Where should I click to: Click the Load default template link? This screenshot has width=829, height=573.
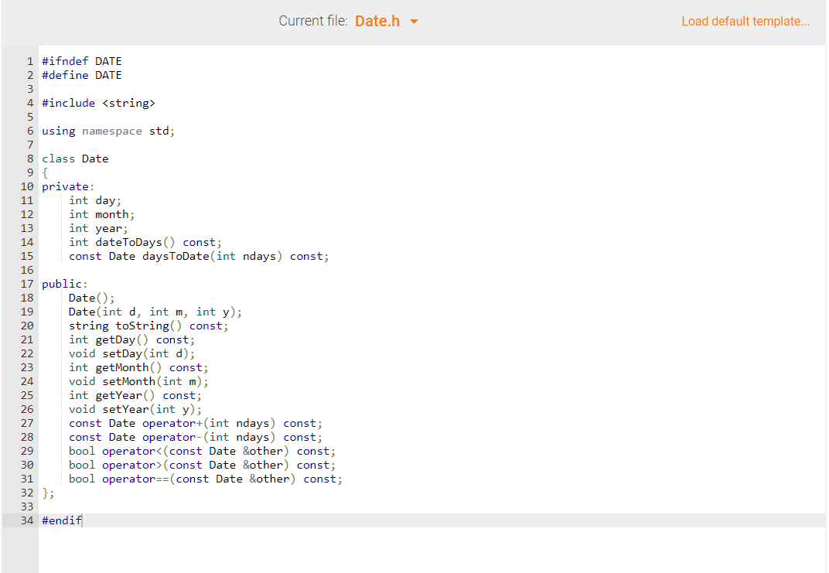click(x=745, y=21)
